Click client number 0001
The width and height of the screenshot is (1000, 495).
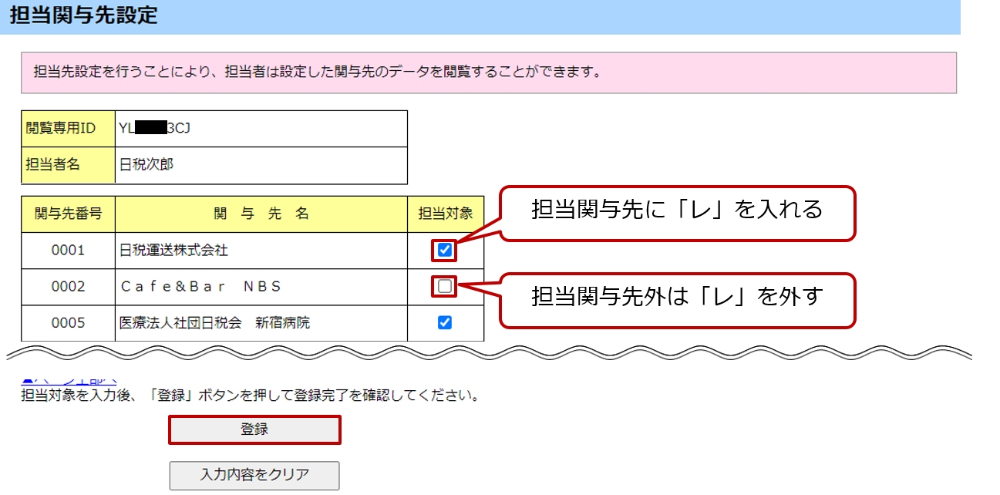coord(68,251)
